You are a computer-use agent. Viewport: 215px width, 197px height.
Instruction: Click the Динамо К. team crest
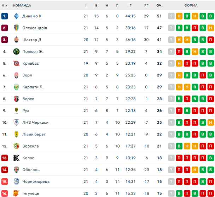[x=16, y=16]
